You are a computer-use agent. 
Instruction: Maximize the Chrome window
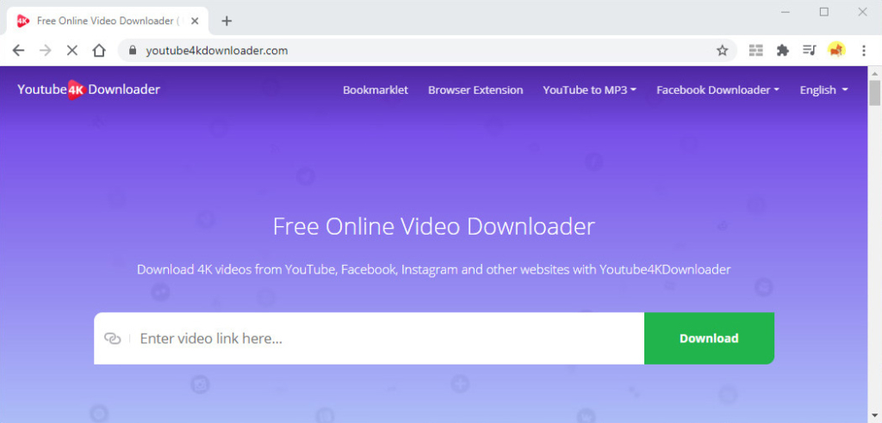tap(824, 12)
